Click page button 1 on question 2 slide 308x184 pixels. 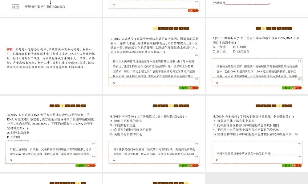click(258, 28)
